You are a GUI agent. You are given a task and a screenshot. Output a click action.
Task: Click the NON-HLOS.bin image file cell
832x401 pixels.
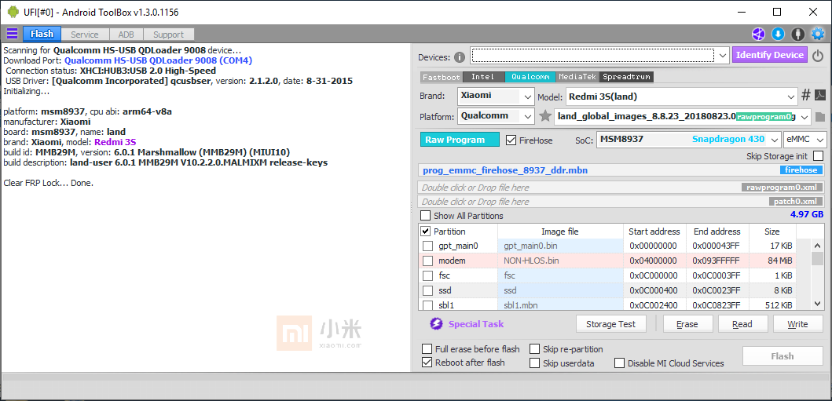click(x=560, y=261)
